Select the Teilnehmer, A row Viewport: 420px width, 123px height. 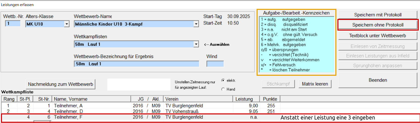tap(68, 106)
